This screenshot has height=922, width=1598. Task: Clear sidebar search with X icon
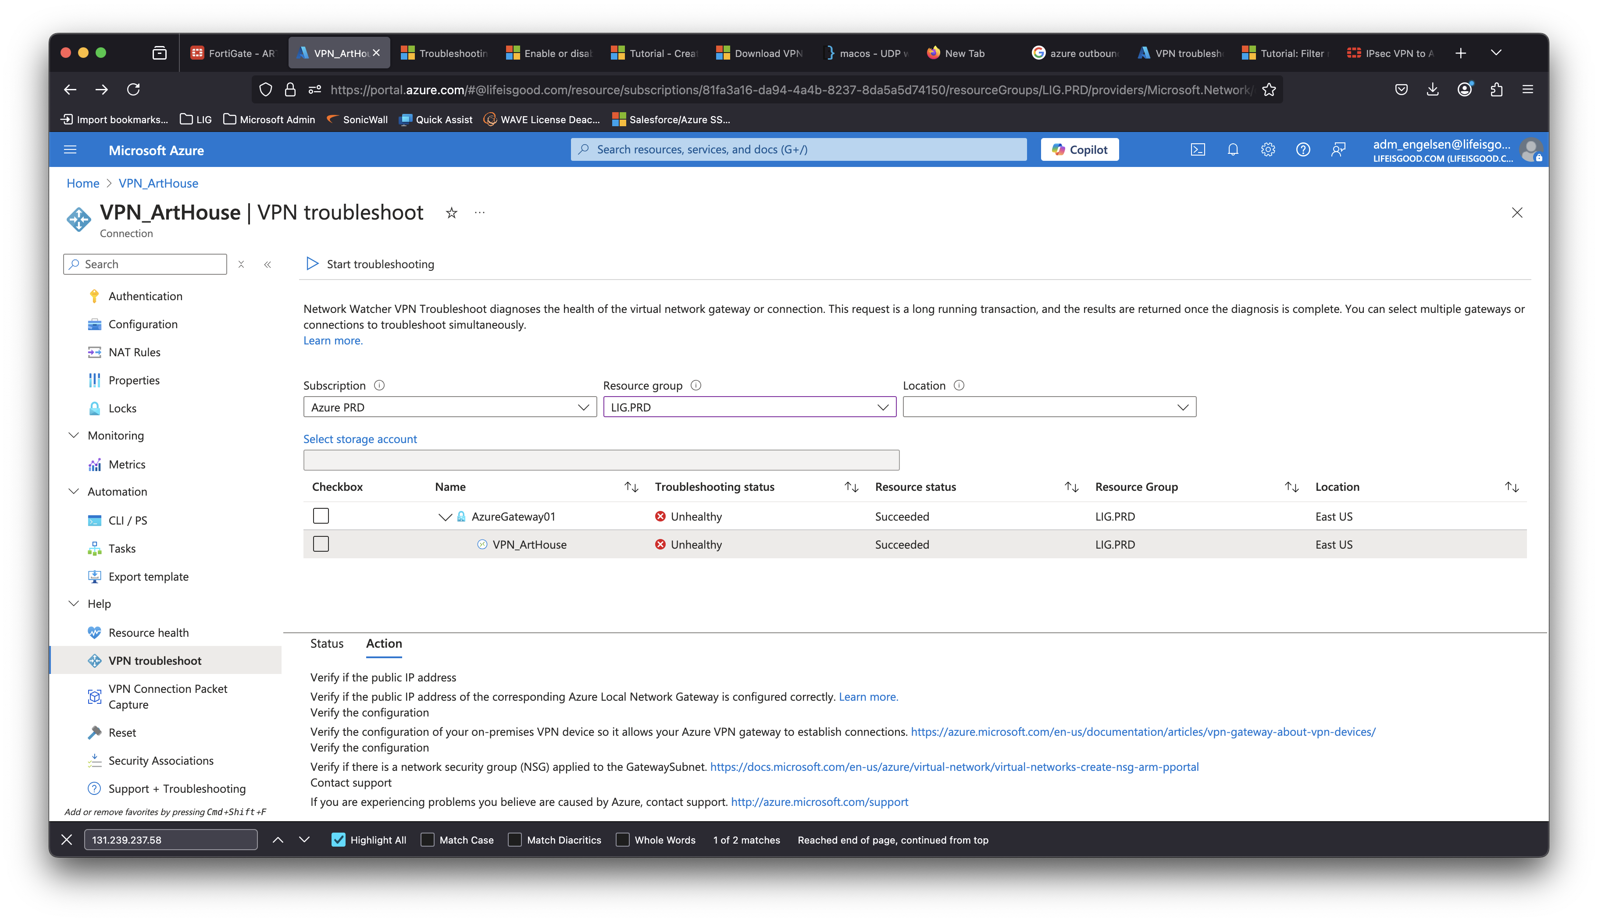pos(241,265)
